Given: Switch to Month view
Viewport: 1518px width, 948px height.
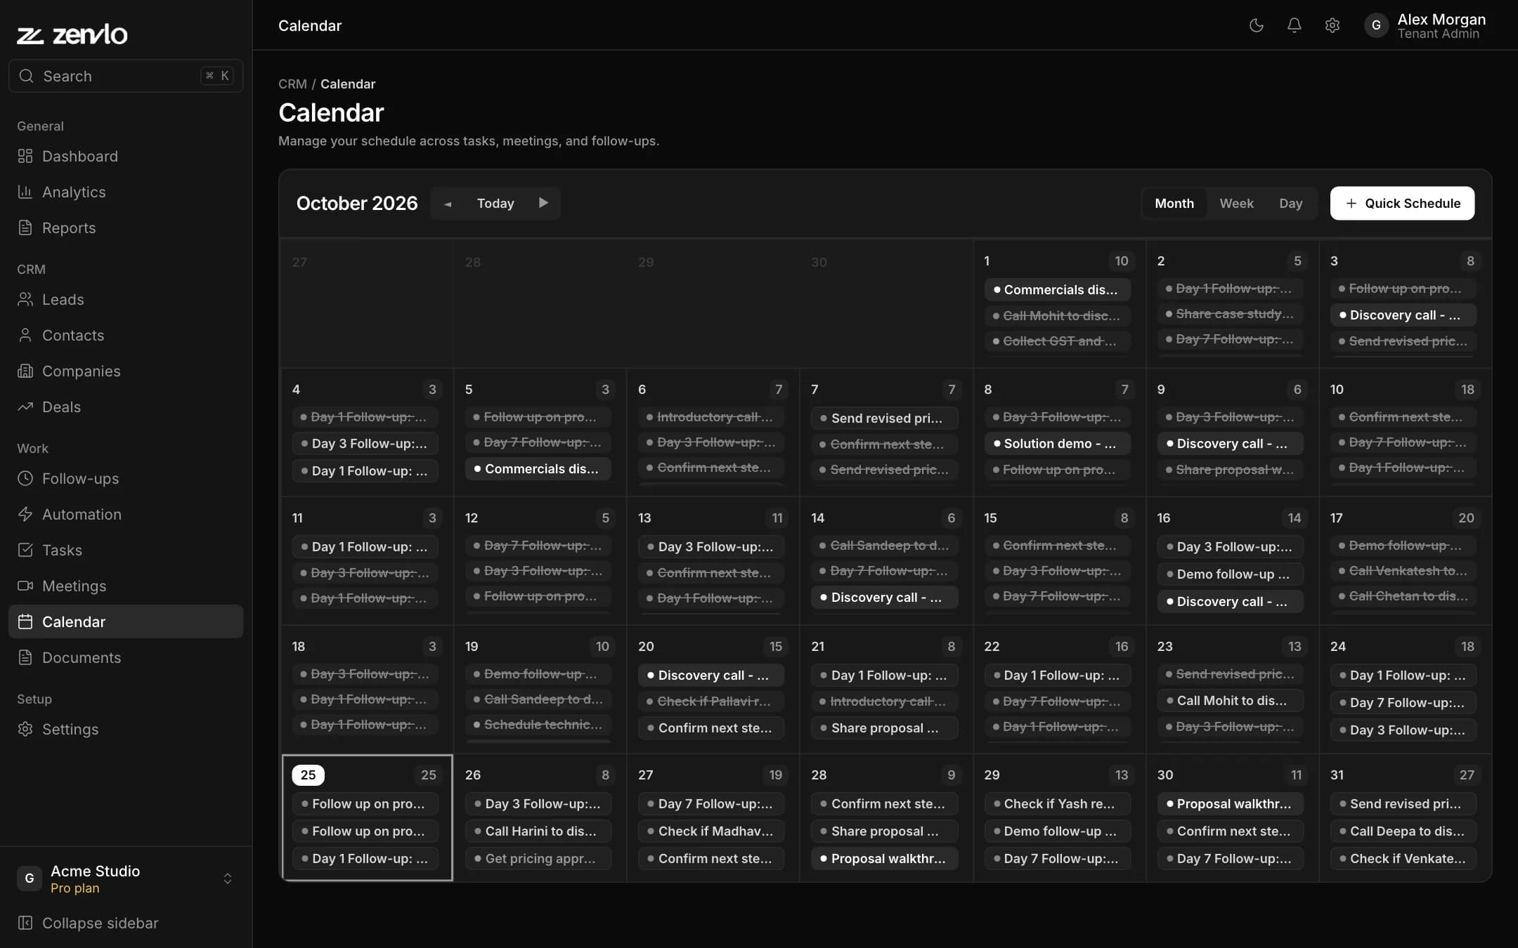Looking at the screenshot, I should click(x=1174, y=203).
